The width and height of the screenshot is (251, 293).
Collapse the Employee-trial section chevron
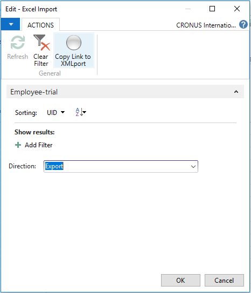(236, 92)
